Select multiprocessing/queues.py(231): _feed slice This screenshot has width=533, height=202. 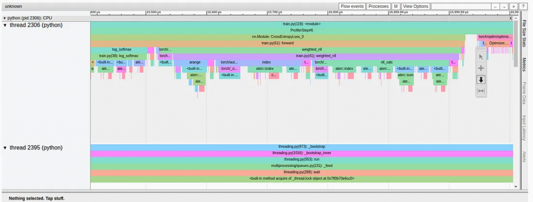pyautogui.click(x=301, y=166)
